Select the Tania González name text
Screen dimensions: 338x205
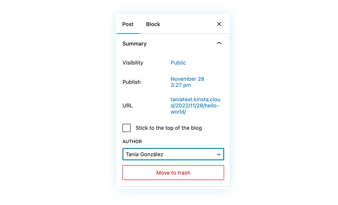tap(145, 154)
